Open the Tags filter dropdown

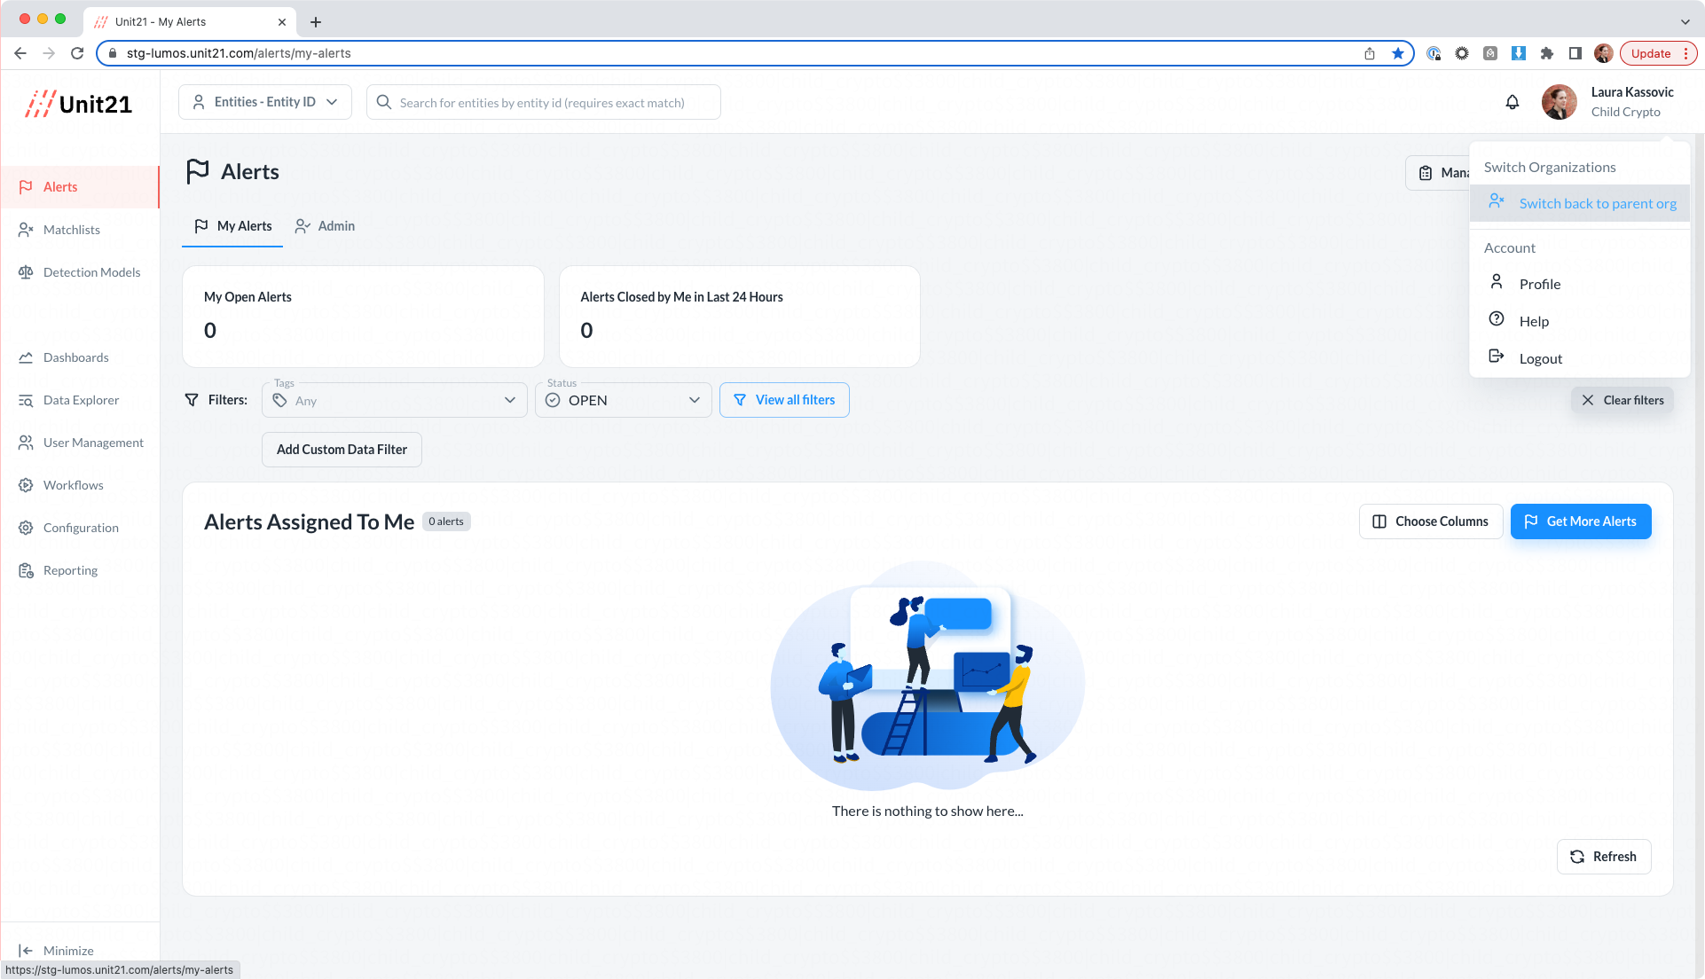(395, 400)
